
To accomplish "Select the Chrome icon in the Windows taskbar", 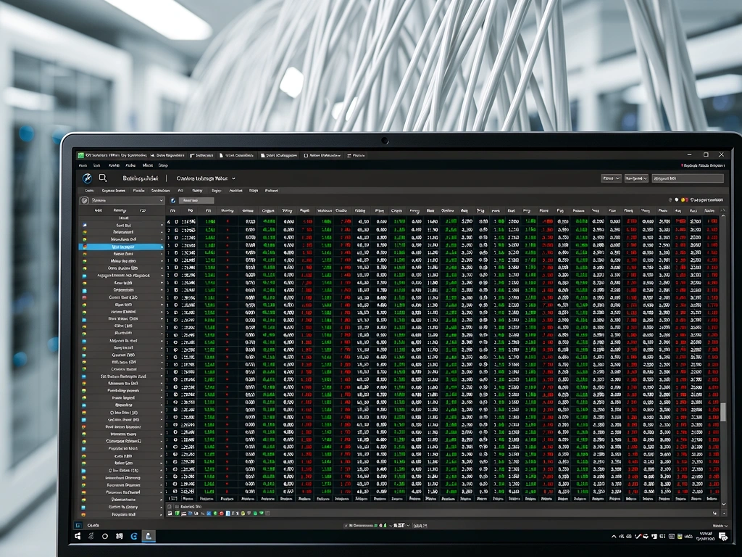I will pos(133,537).
